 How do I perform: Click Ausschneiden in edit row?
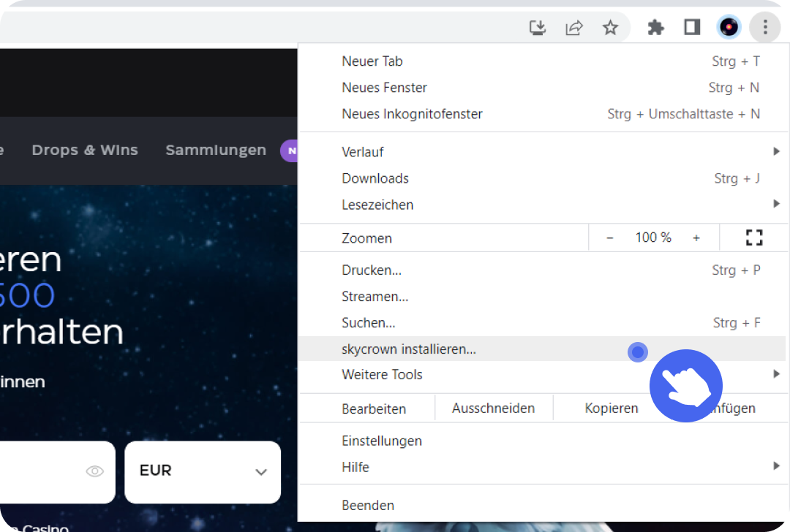[x=493, y=408]
